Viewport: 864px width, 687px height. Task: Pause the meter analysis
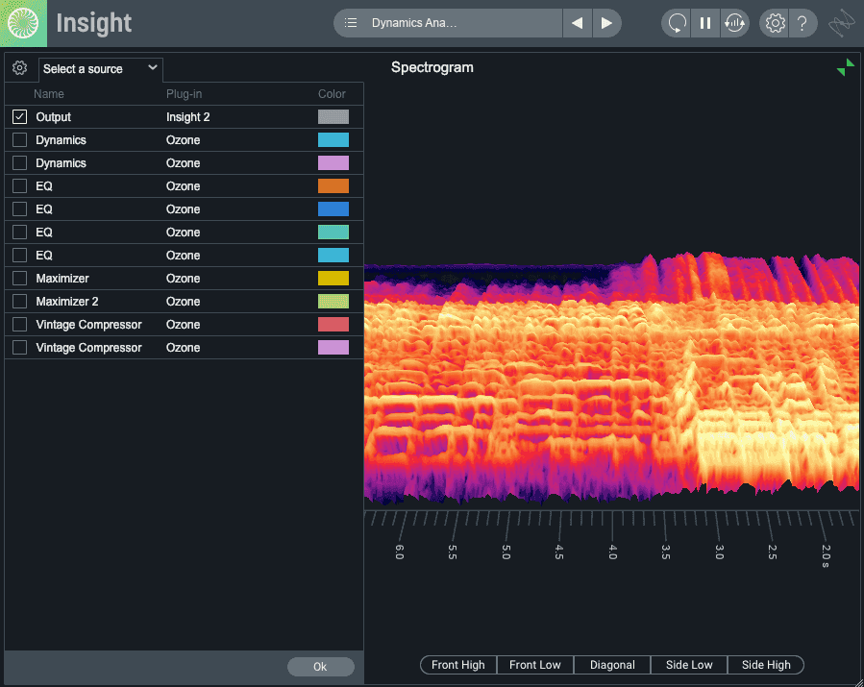pyautogui.click(x=705, y=23)
